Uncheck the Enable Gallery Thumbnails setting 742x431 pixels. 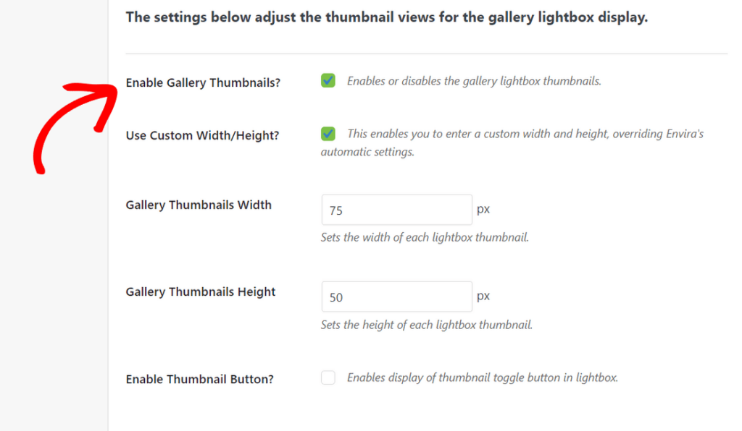pyautogui.click(x=328, y=81)
